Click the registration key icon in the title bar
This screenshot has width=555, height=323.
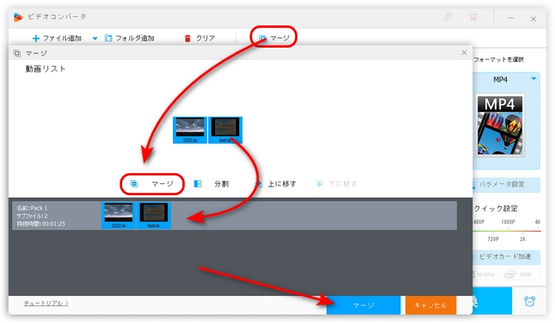click(448, 17)
